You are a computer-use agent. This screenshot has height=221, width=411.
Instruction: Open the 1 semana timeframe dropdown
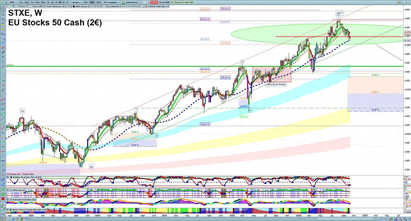(76, 2)
